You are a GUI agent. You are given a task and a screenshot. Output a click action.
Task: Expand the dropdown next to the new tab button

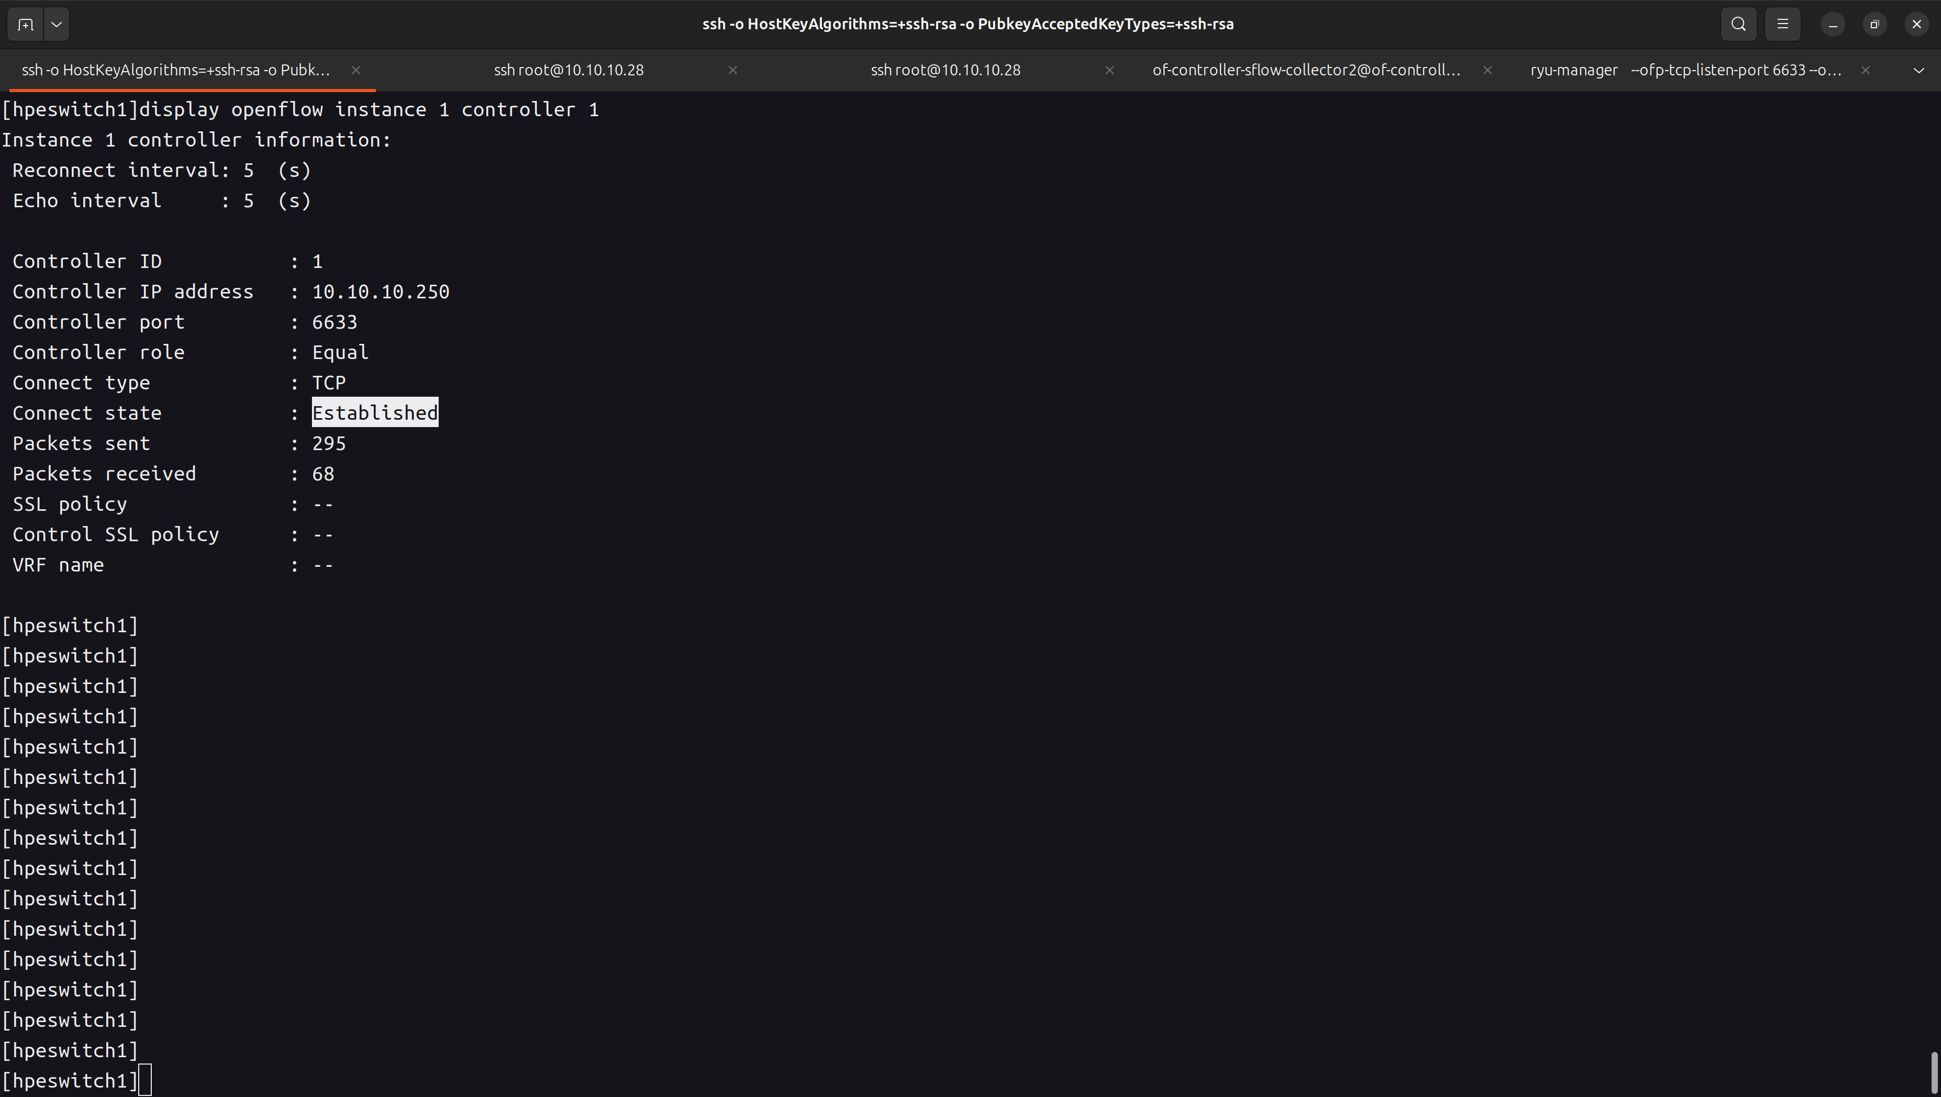pos(57,24)
